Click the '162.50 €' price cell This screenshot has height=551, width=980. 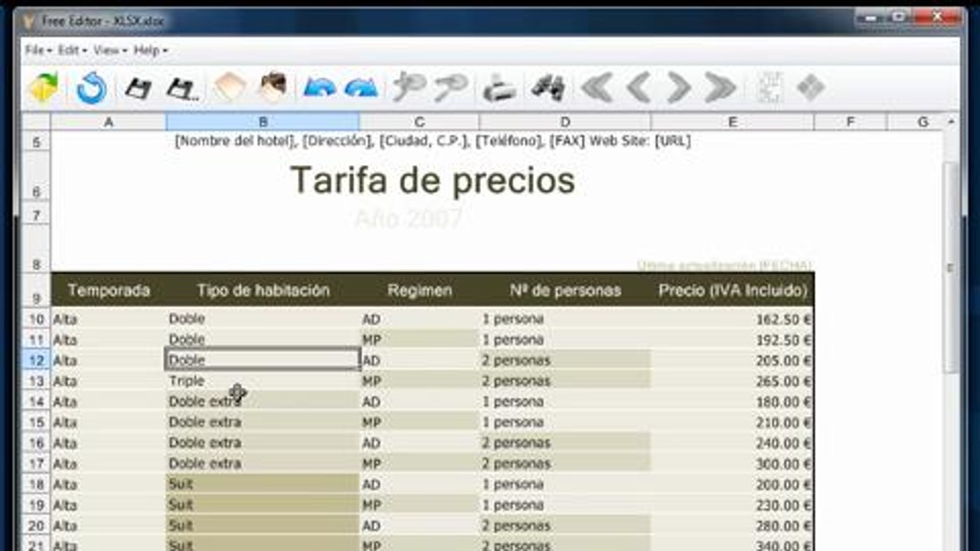point(733,319)
